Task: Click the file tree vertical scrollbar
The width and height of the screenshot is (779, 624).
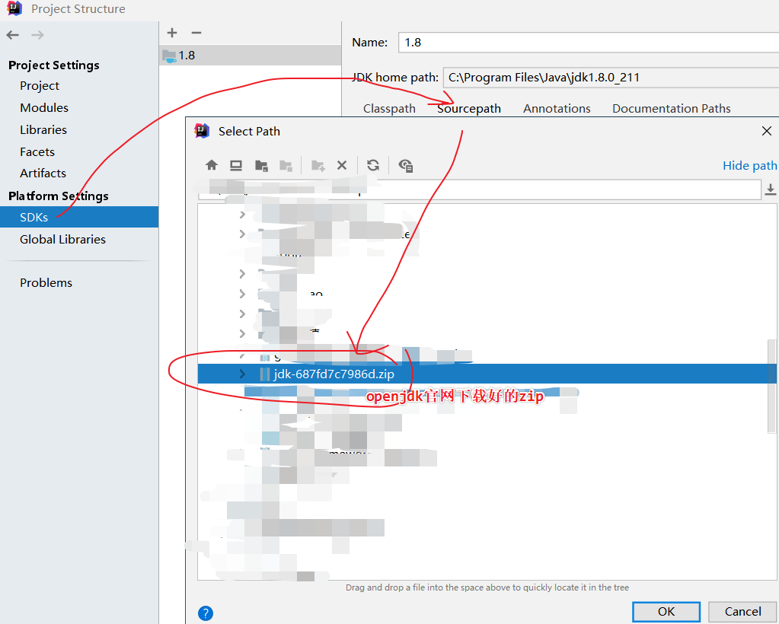Action: pyautogui.click(x=771, y=387)
